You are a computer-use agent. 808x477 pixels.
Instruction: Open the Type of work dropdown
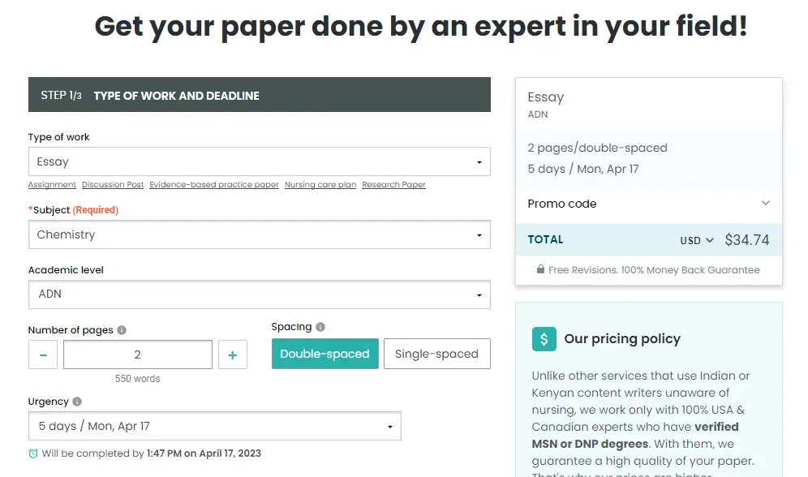(260, 161)
